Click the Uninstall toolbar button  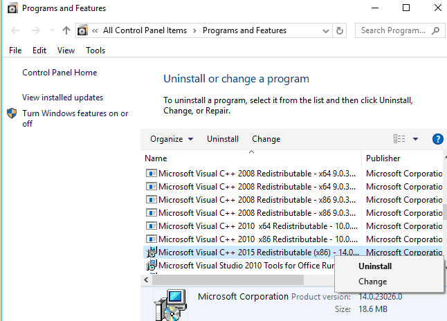[x=223, y=139]
